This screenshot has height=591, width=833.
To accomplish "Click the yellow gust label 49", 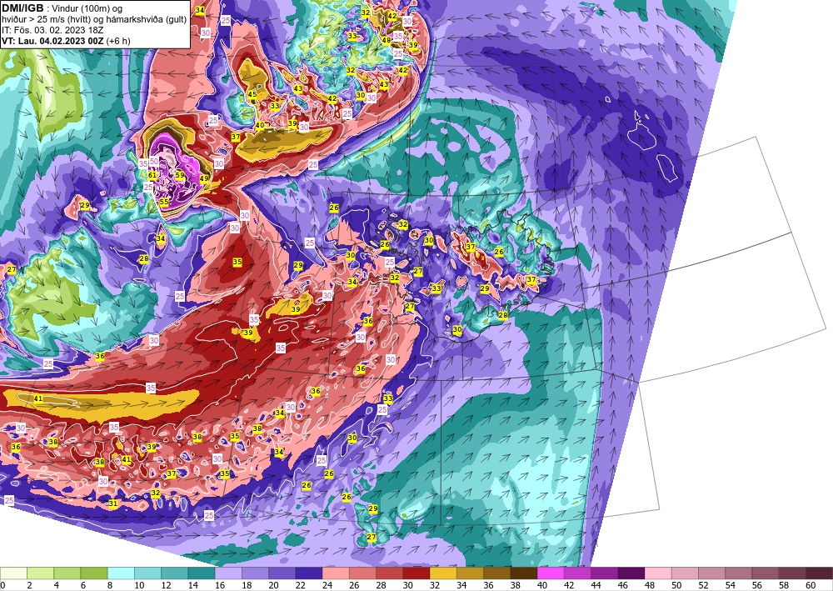I will (x=204, y=178).
